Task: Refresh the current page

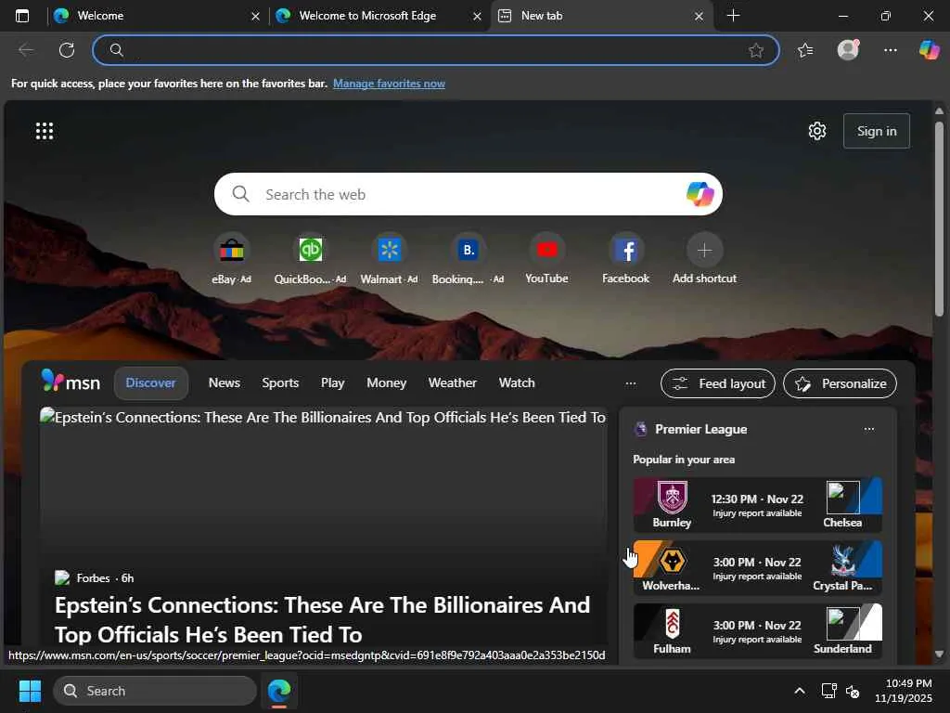Action: 67,50
